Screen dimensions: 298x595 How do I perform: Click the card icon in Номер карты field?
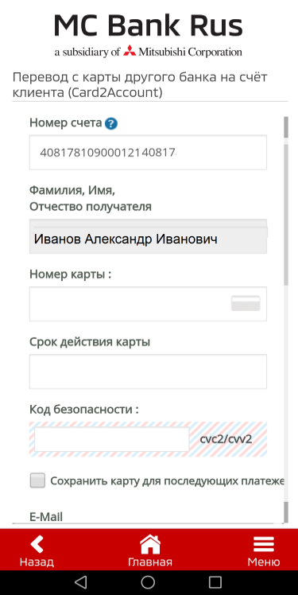tap(246, 303)
